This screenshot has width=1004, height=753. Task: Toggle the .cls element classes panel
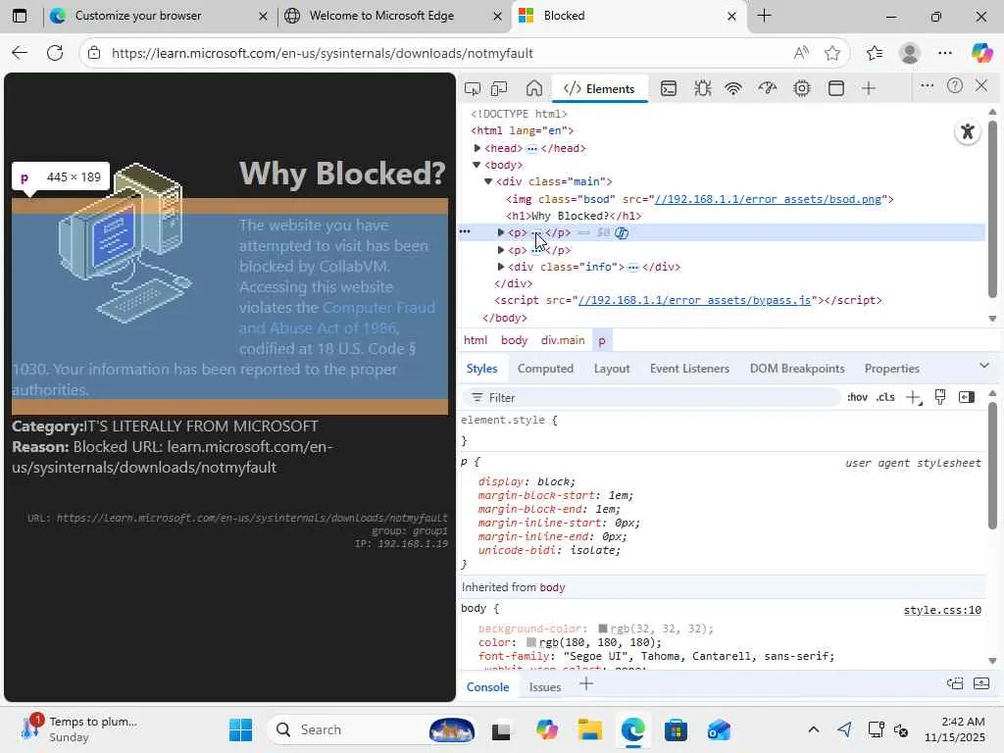(885, 398)
